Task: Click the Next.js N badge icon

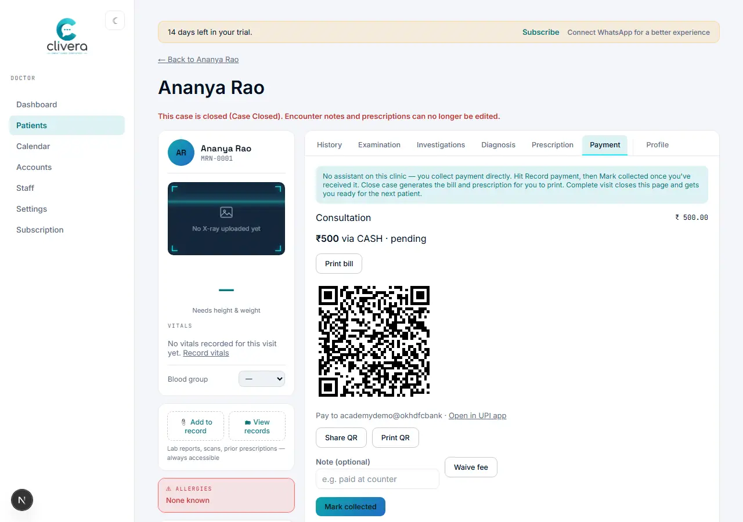Action: click(x=22, y=499)
